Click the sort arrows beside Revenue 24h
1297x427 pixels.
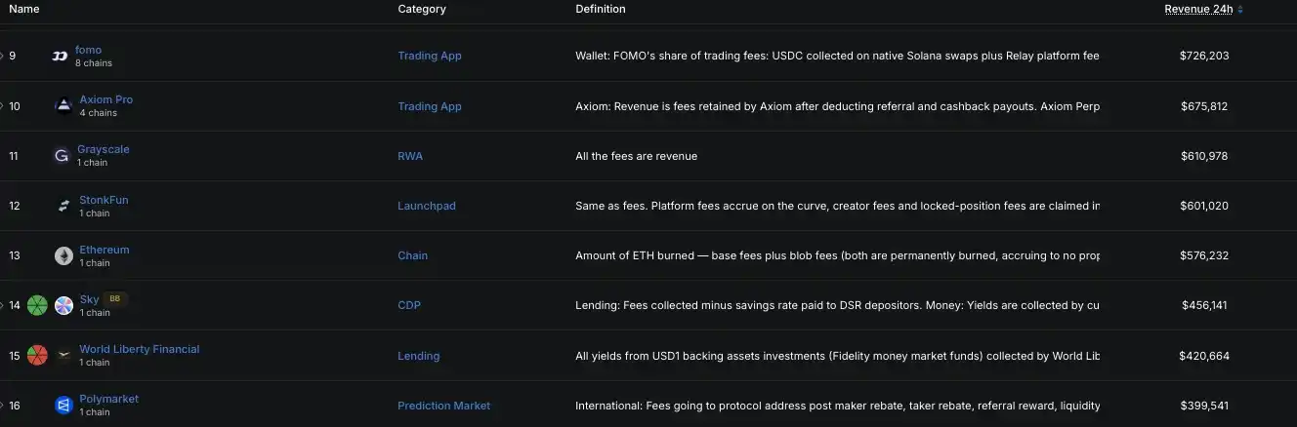[1240, 10]
